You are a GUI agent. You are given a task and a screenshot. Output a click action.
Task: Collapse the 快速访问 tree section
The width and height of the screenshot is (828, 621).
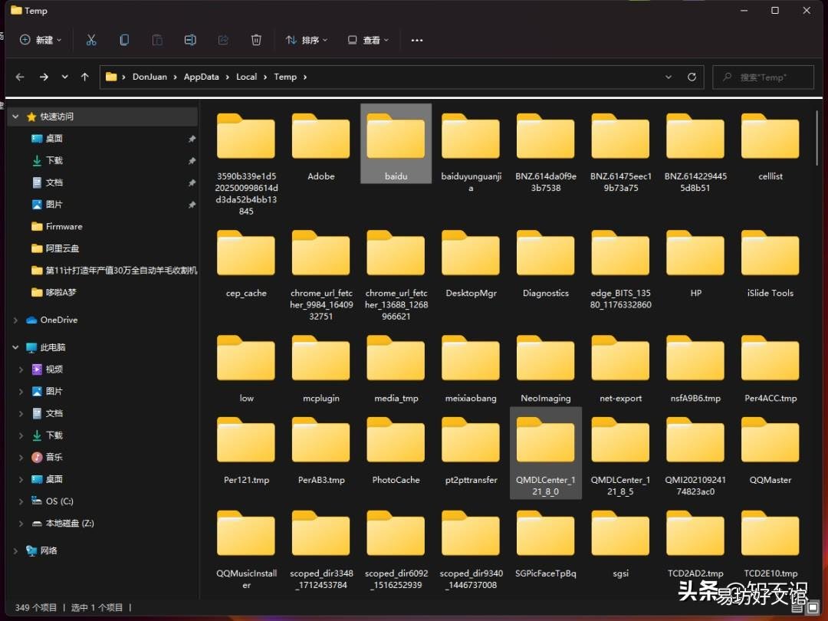[15, 117]
